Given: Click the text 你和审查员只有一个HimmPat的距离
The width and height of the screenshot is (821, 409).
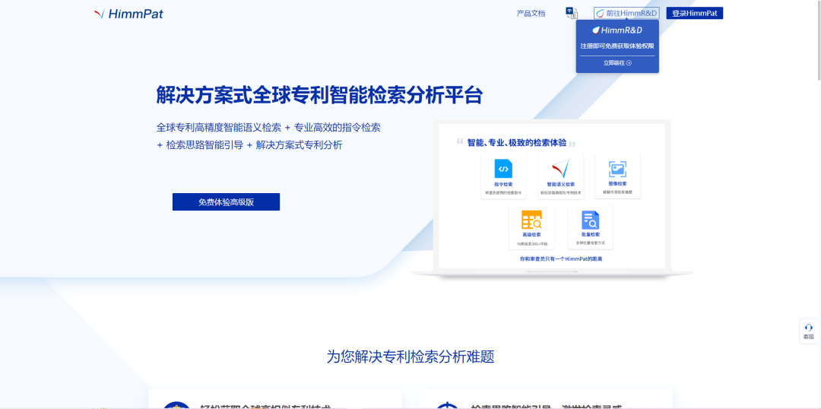Looking at the screenshot, I should click(560, 258).
